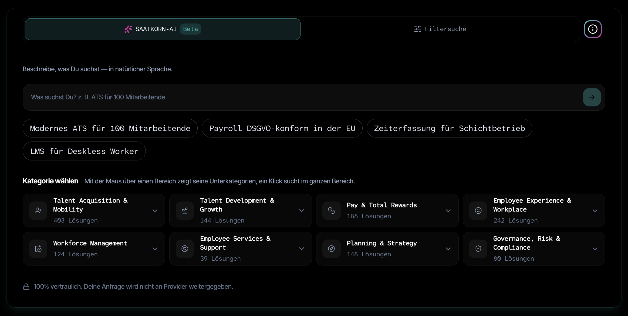Select the SAATKORN-AI Beta tab

tap(163, 29)
